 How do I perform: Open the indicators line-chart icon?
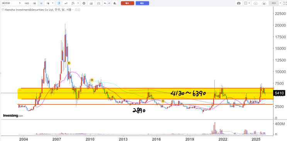(66, 3)
